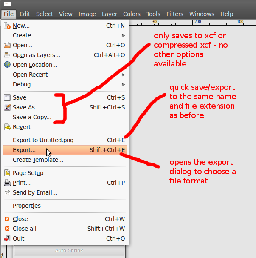Open the View menu

tap(66, 14)
